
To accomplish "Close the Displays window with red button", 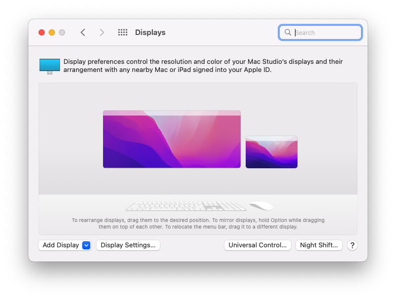I will pos(42,32).
